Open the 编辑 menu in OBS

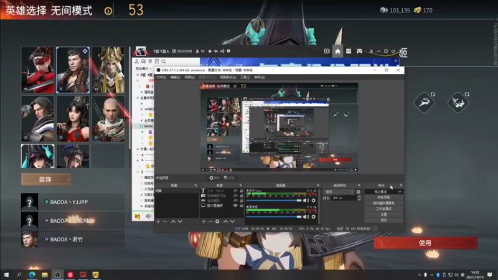pos(175,77)
